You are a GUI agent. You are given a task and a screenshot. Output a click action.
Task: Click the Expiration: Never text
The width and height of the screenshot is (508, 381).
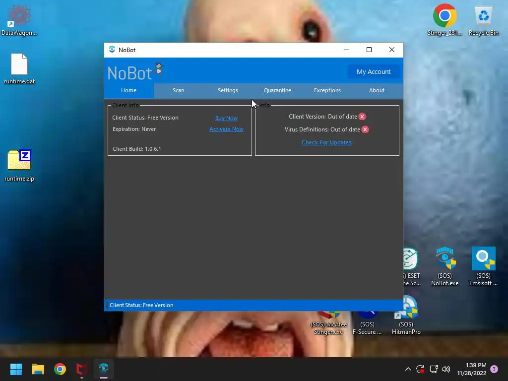(134, 129)
